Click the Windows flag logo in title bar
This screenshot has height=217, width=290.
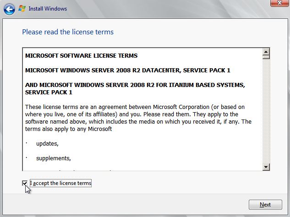tap(22, 9)
